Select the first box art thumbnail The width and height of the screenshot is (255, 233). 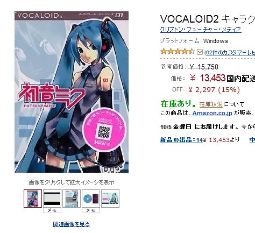click(x=33, y=199)
